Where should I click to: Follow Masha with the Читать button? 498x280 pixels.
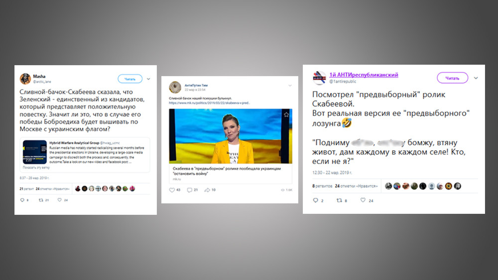click(x=130, y=79)
